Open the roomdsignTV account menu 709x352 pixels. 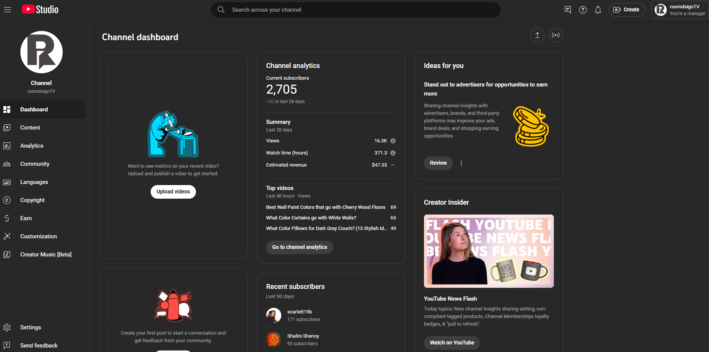click(x=680, y=10)
